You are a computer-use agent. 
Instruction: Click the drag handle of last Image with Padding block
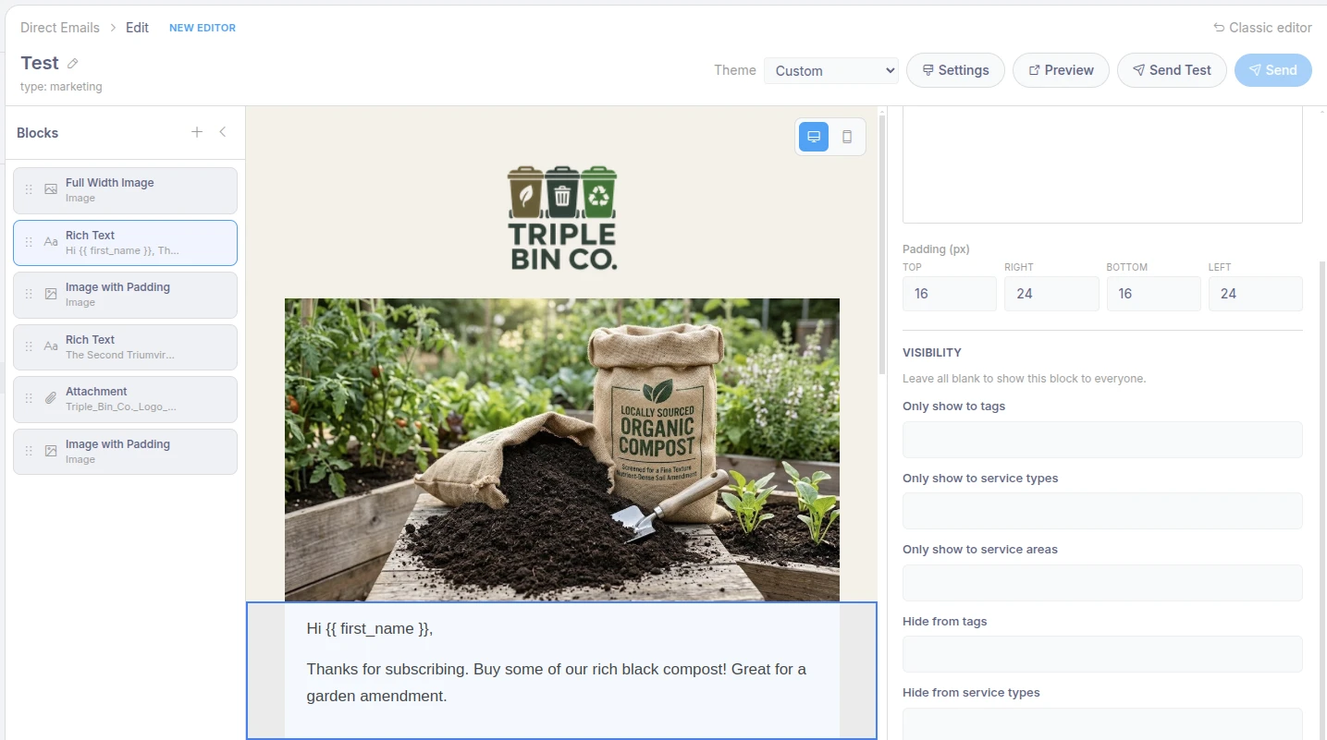tap(29, 451)
